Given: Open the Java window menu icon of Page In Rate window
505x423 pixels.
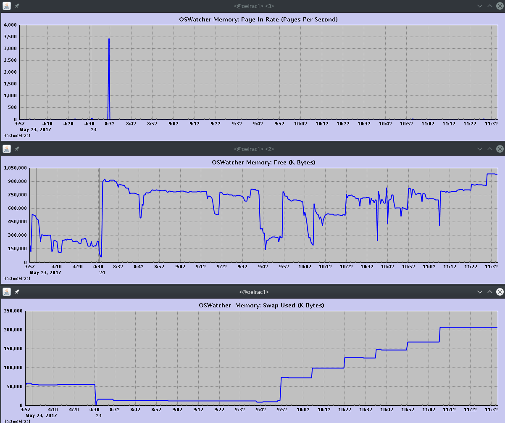Looking at the screenshot, I should coord(7,6).
